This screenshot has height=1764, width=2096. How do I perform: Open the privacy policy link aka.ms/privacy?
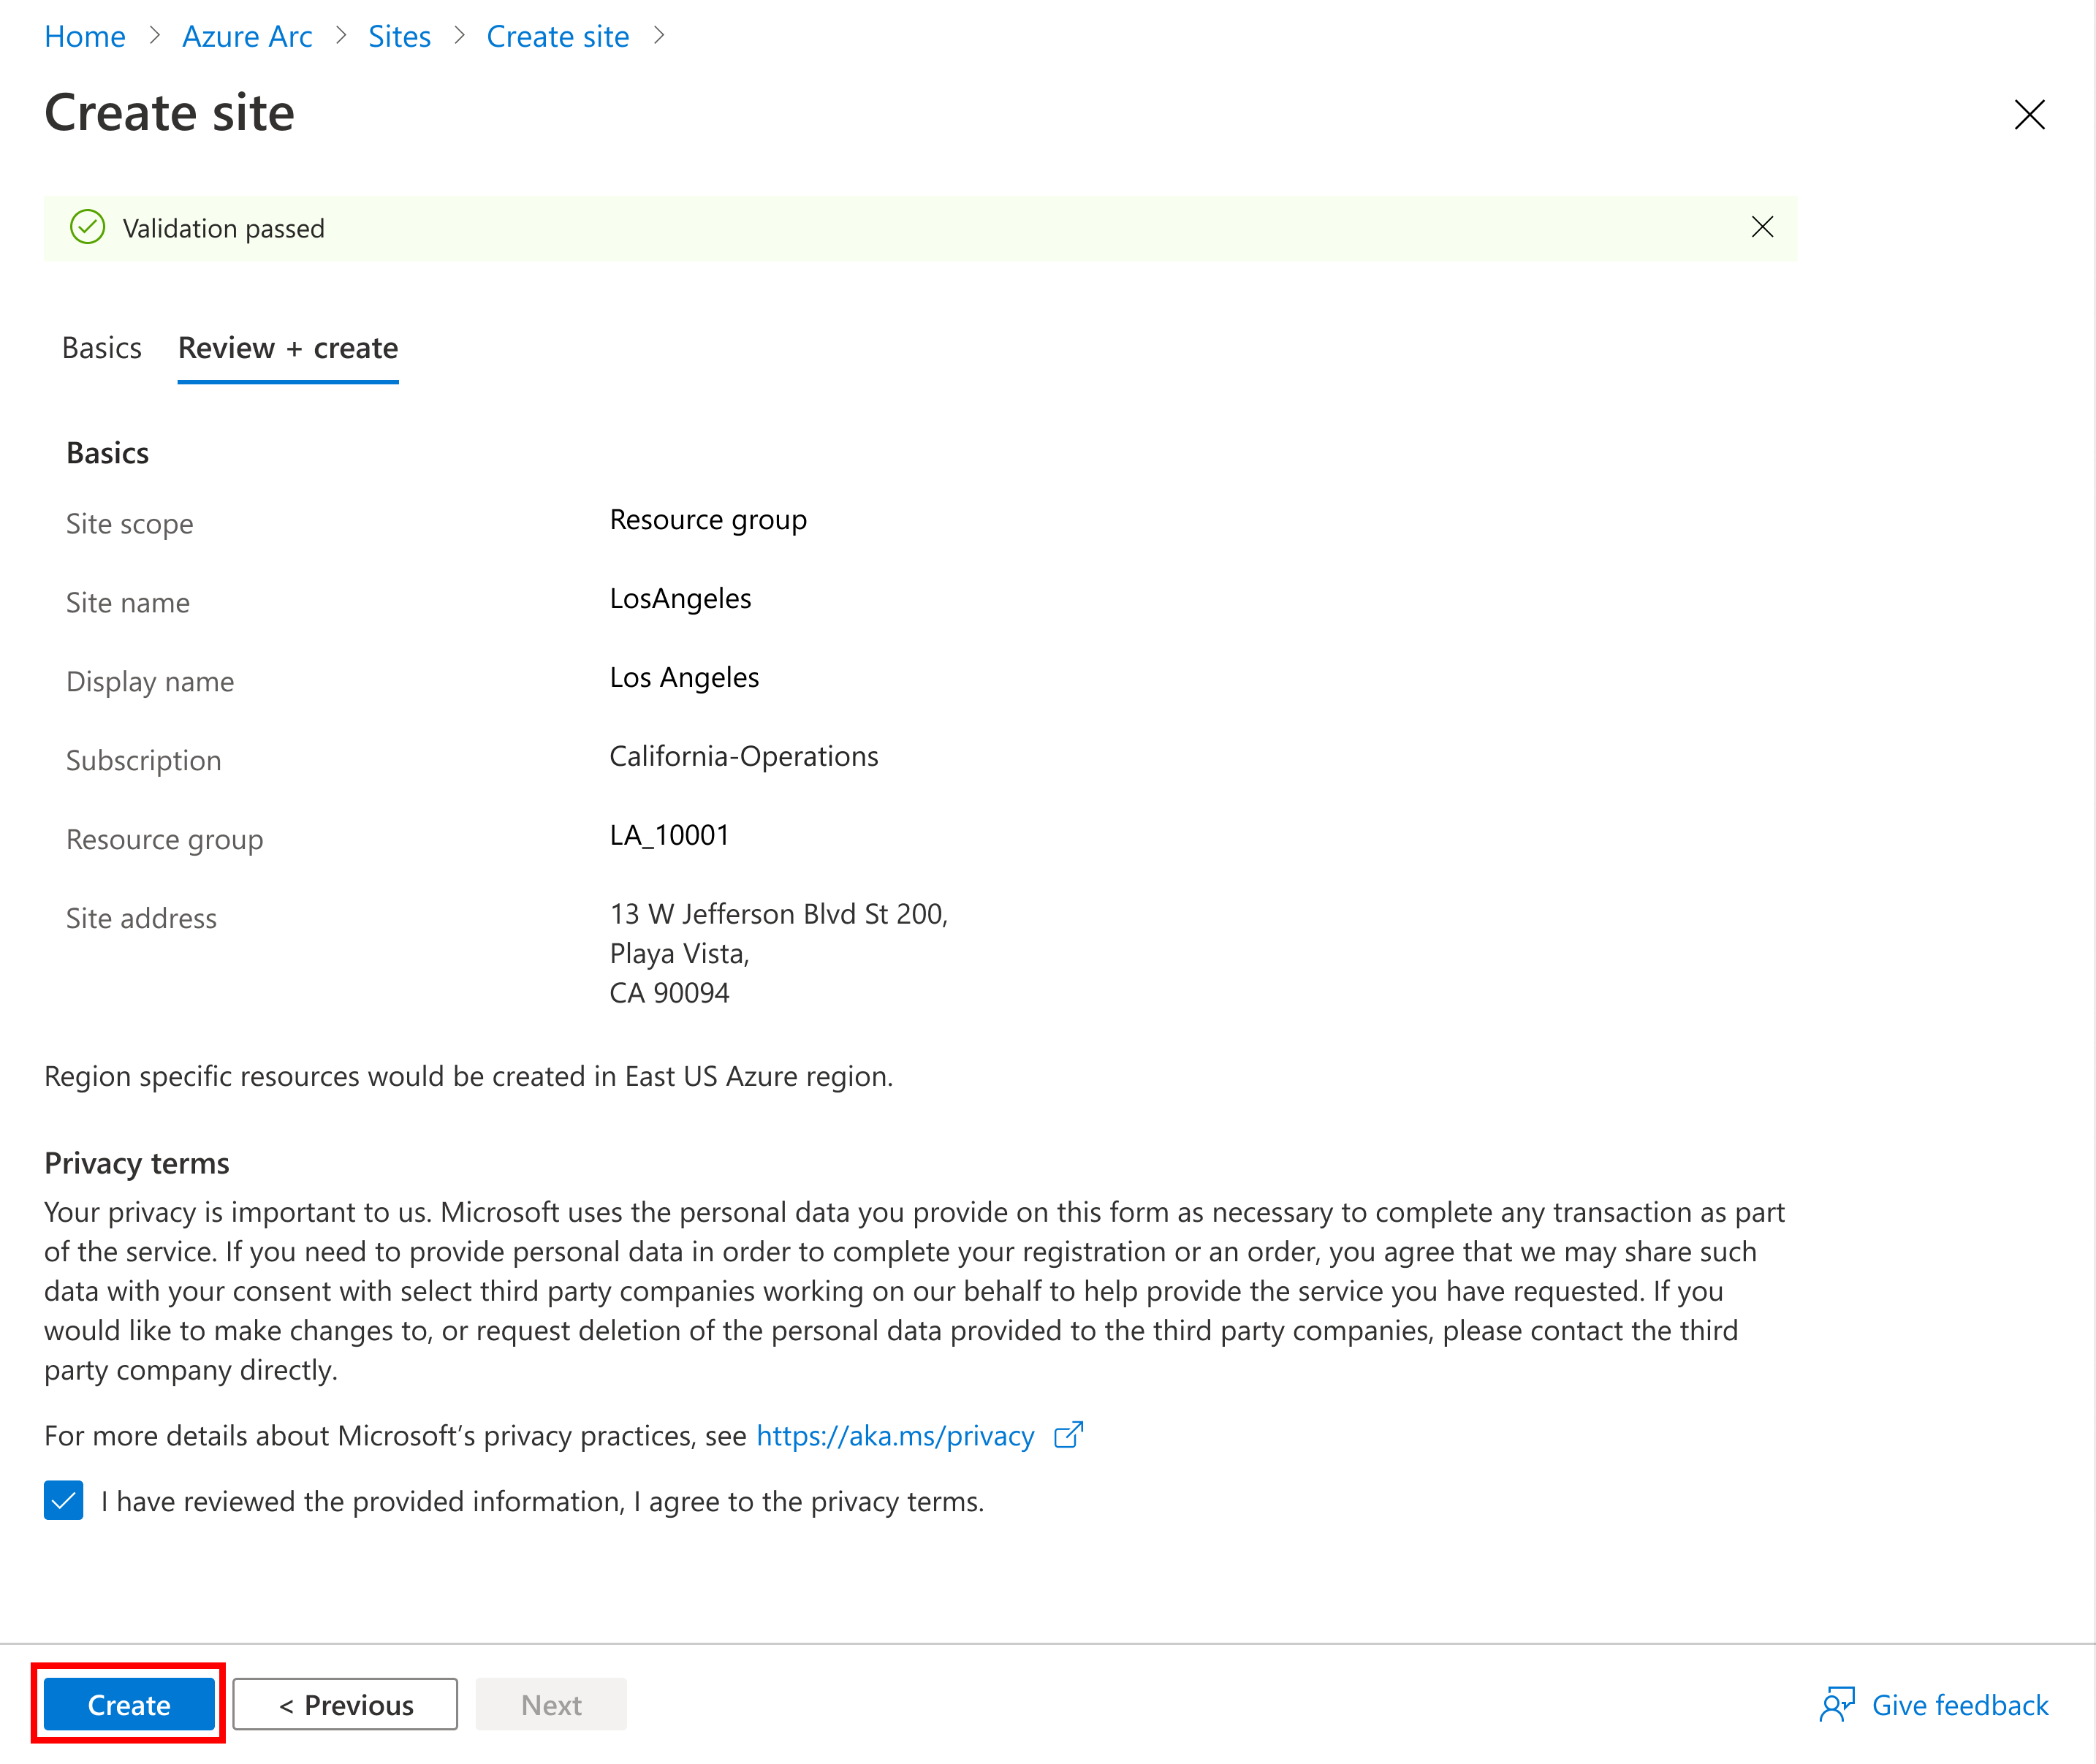click(x=894, y=1433)
